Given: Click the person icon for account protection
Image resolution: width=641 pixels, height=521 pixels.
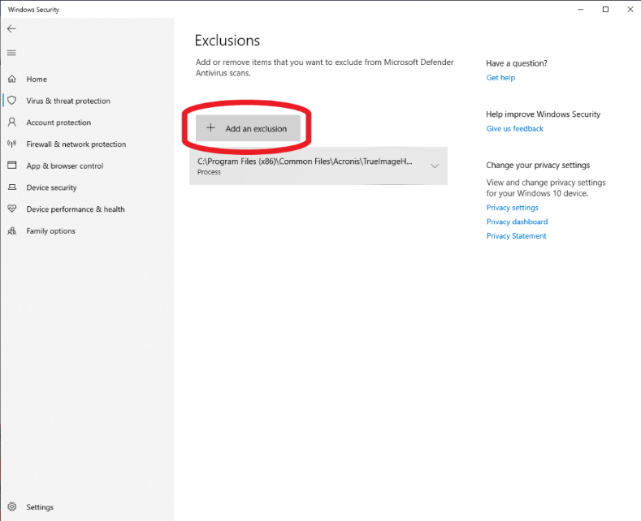Looking at the screenshot, I should point(12,122).
